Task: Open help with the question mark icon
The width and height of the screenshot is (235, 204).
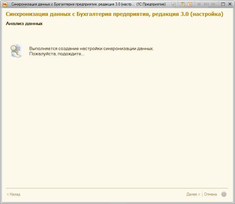Action: pyautogui.click(x=224, y=194)
